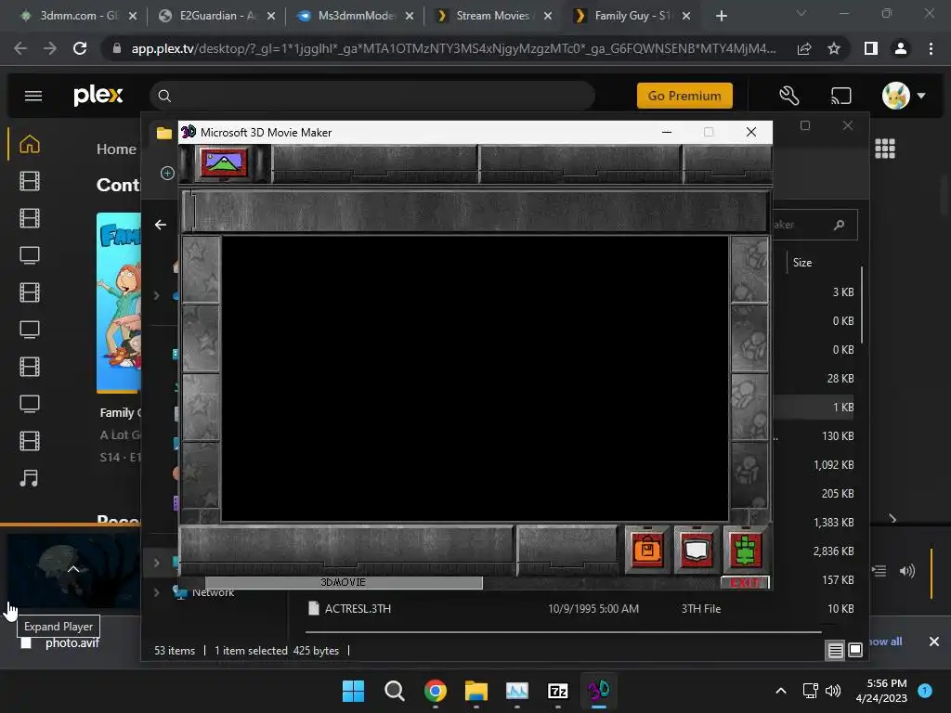Open File Explorer from the taskbar
Image resolution: width=951 pixels, height=713 pixels.
476,691
